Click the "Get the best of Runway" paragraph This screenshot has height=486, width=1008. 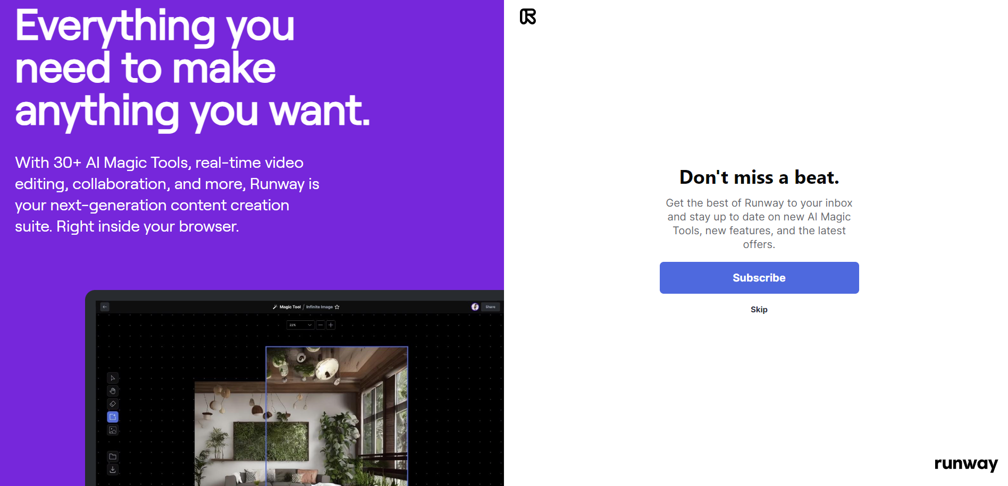[x=759, y=224]
